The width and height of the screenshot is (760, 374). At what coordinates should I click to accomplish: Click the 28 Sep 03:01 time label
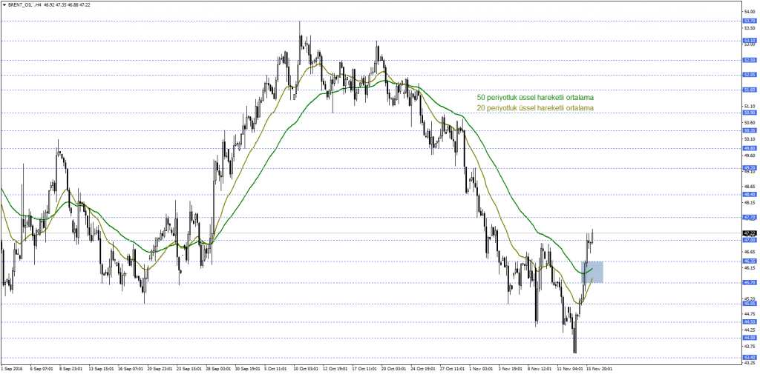pos(217,368)
